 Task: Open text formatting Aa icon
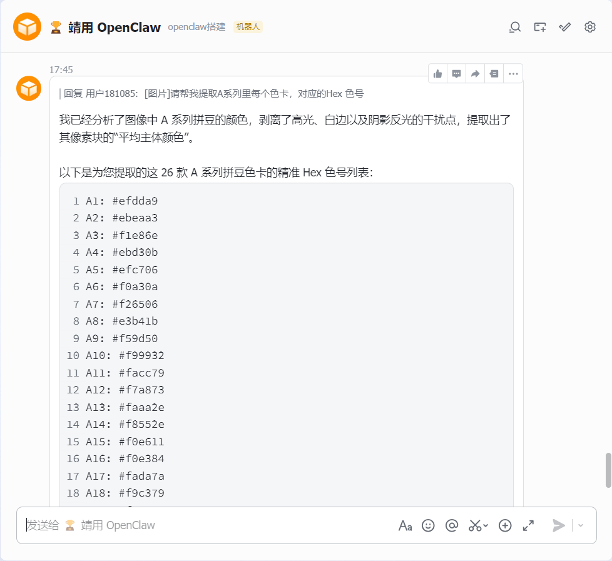point(405,526)
